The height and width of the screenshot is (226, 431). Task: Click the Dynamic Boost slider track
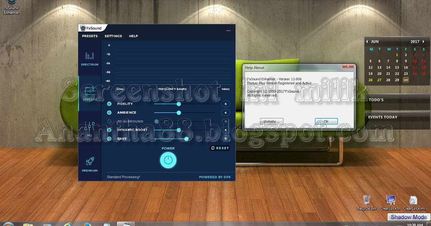(x=184, y=130)
